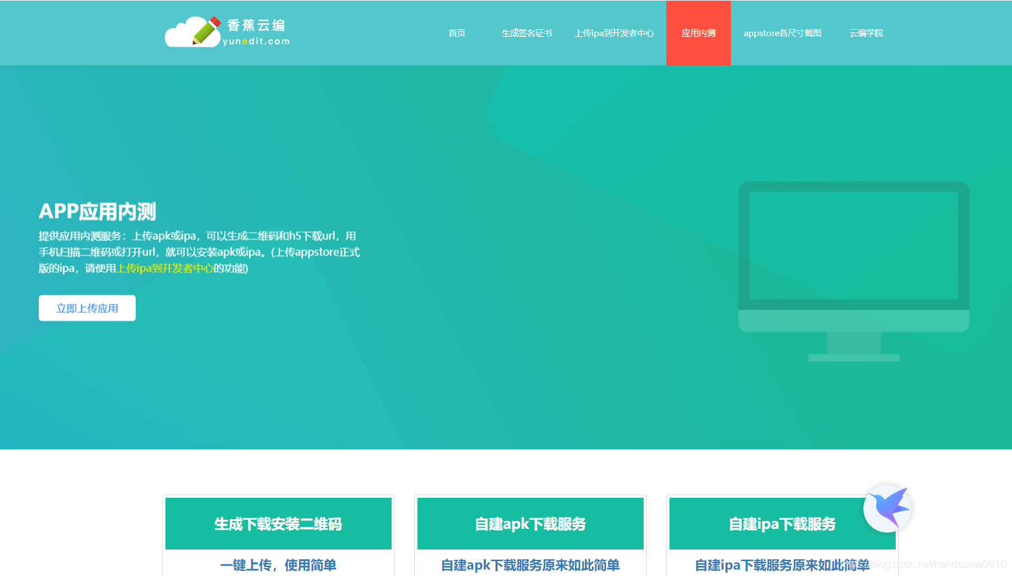
Task: Click the 一键上传，使用简单 text
Action: coord(279,566)
